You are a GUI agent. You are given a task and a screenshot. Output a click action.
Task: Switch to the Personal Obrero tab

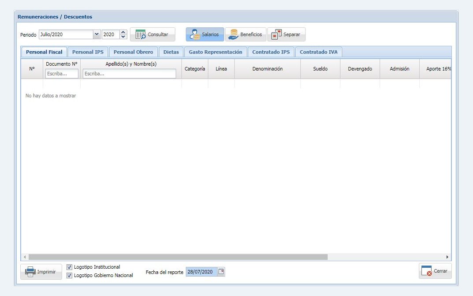[x=133, y=52]
